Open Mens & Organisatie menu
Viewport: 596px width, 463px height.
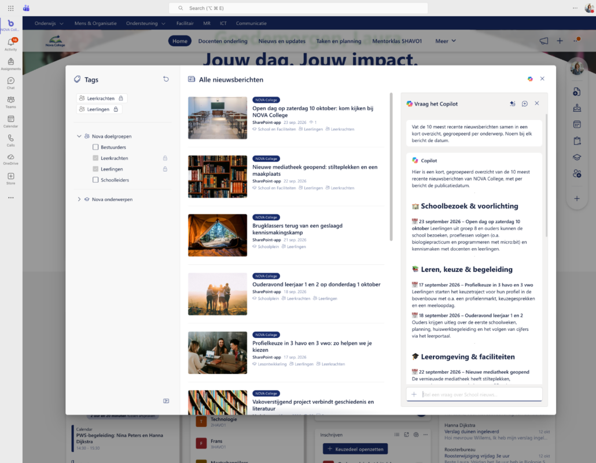tap(95, 23)
